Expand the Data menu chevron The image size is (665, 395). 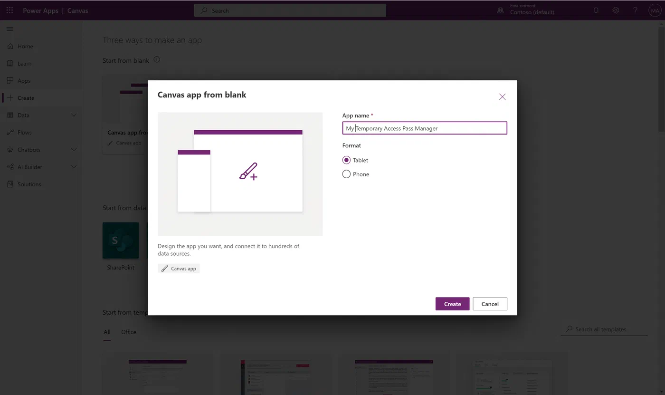[x=74, y=115]
